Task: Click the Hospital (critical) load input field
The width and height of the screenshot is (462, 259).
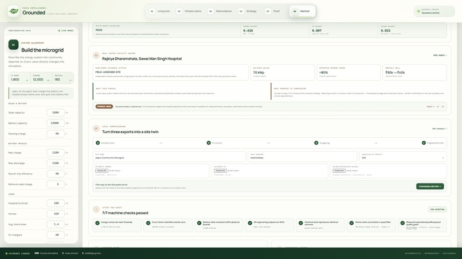Action: 56,203
